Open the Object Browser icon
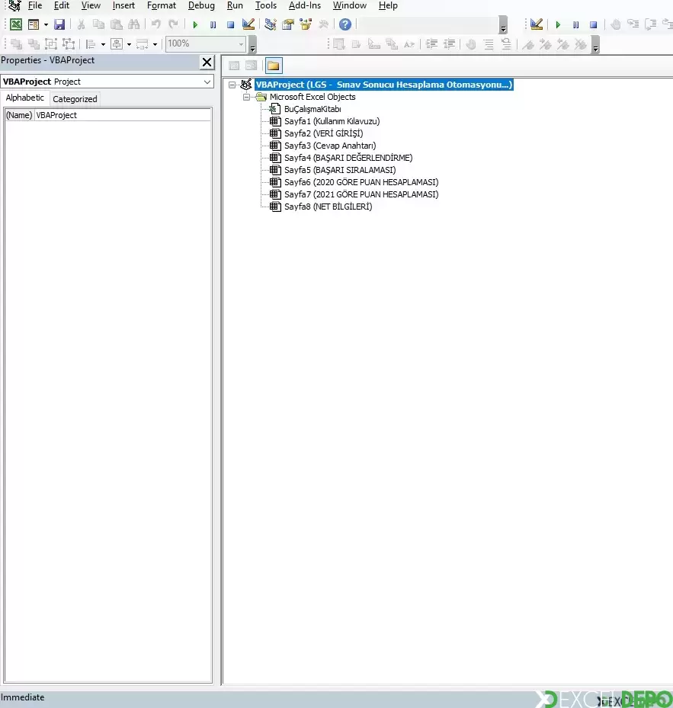 306,24
